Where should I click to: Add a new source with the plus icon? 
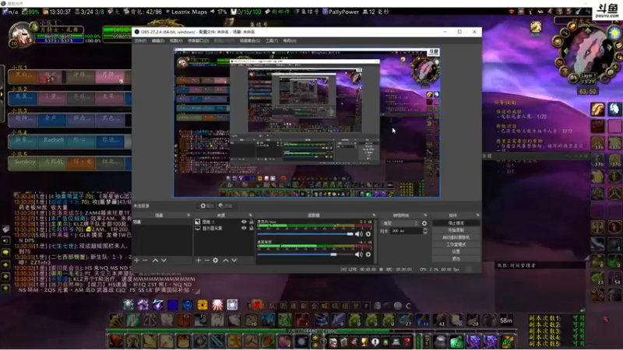tap(199, 261)
